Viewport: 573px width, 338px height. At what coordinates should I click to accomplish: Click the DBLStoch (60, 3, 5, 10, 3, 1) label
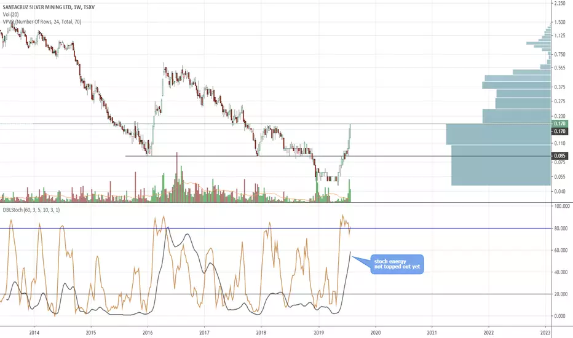pyautogui.click(x=31, y=210)
